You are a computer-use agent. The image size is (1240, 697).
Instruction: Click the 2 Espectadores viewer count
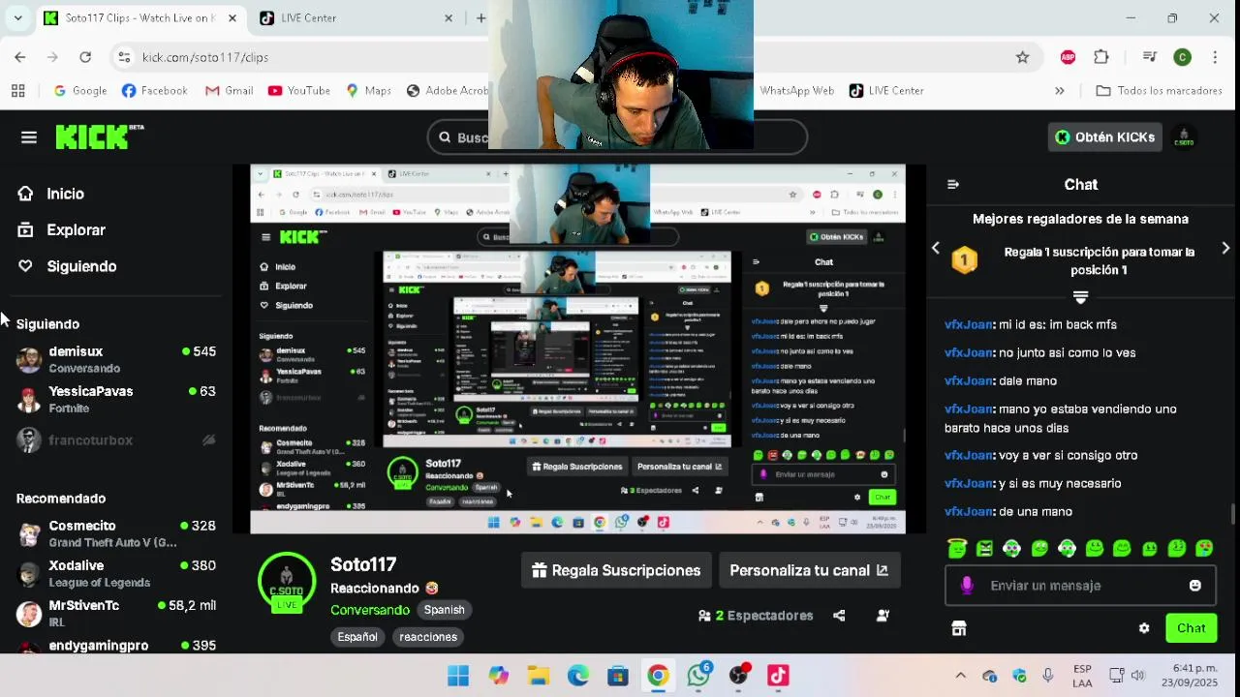(756, 616)
